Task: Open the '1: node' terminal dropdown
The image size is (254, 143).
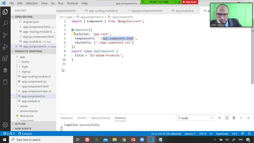Action: pyautogui.click(x=195, y=118)
